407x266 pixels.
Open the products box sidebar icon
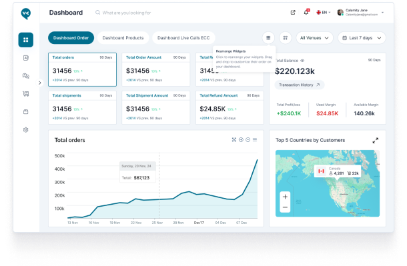(x=26, y=112)
